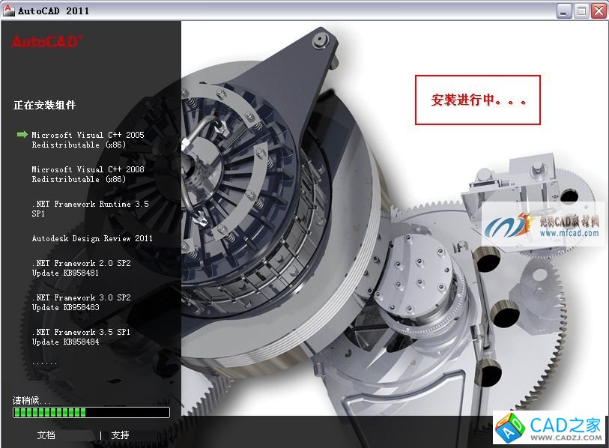Select Autodesk Design Review 2011 component
Viewport: 609px width, 448px height.
92,239
